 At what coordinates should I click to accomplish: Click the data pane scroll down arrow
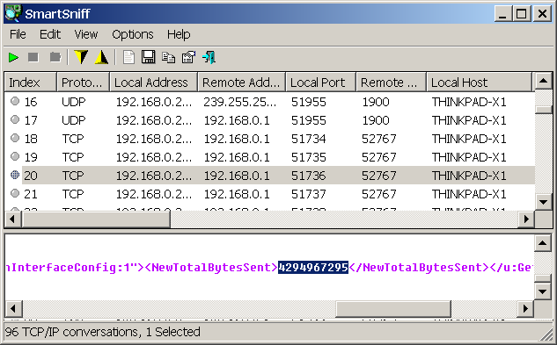(x=542, y=291)
